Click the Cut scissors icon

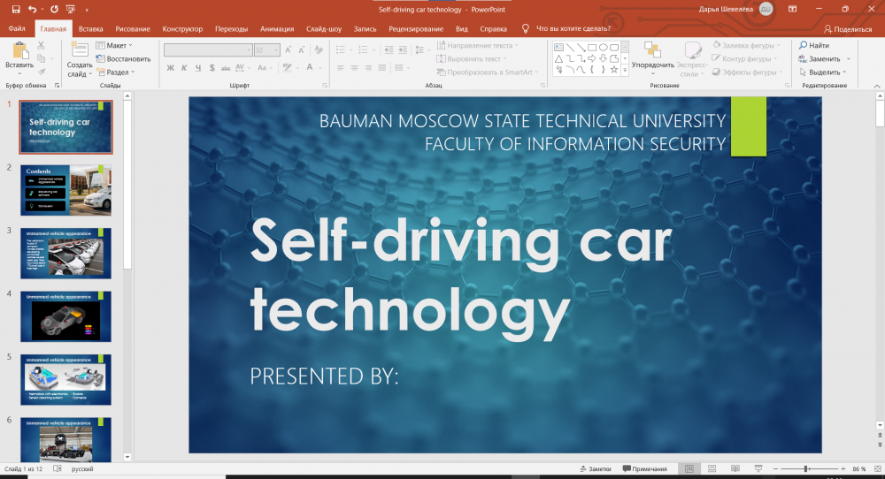click(x=42, y=45)
